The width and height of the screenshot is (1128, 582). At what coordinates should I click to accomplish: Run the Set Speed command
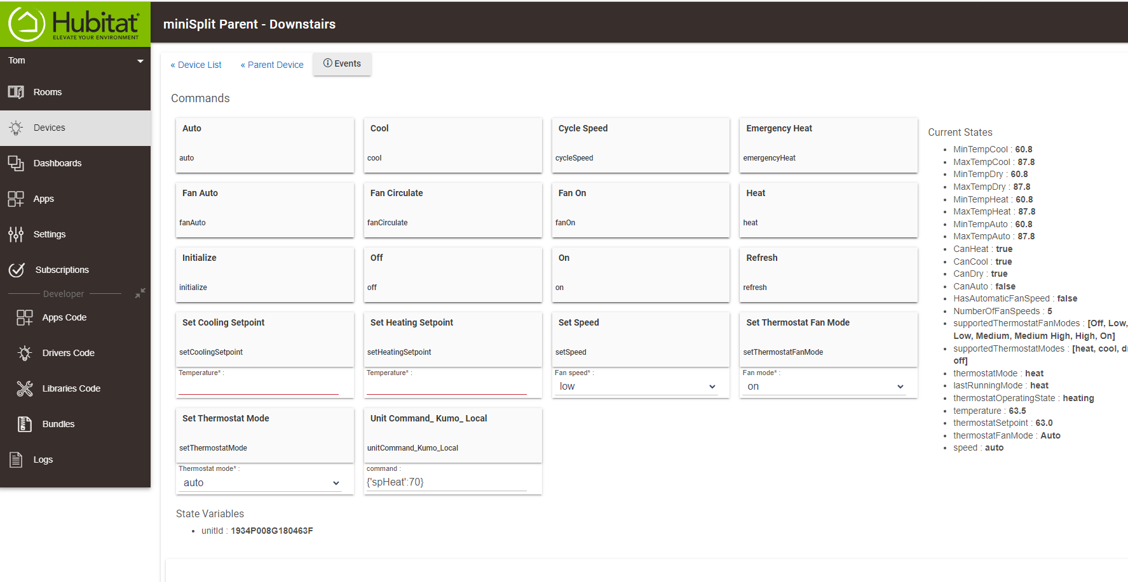(641, 339)
